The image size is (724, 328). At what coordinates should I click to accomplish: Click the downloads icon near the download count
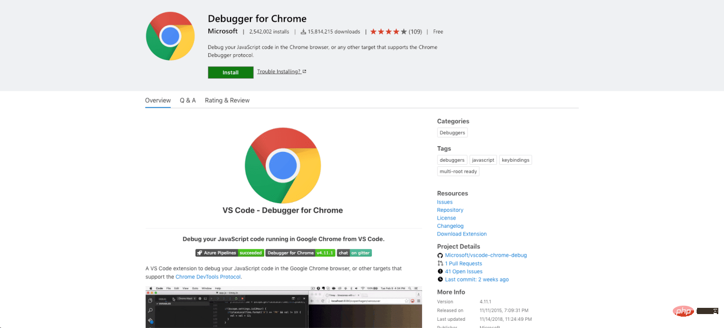click(303, 31)
